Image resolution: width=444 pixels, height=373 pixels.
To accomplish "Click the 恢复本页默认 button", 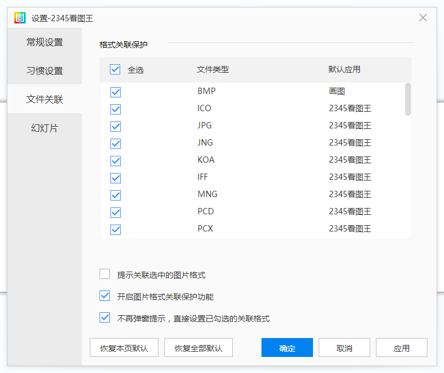I will tap(124, 347).
